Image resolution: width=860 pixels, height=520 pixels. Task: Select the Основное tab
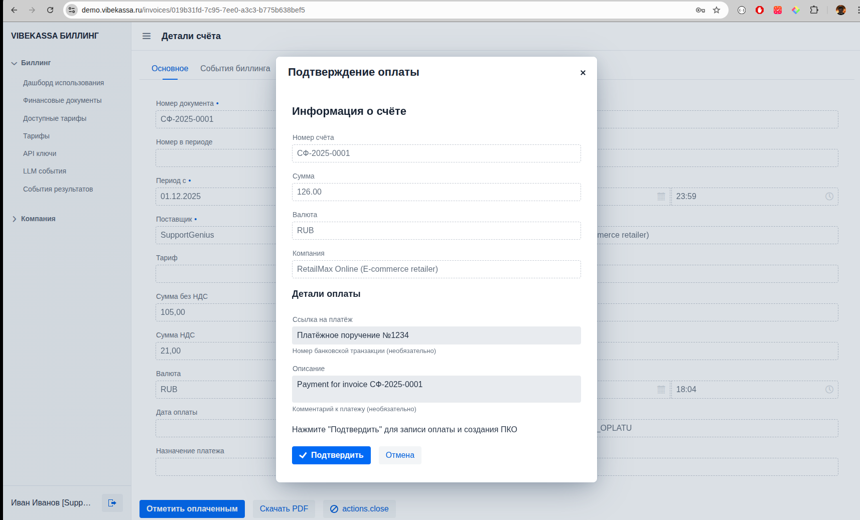[x=170, y=69]
